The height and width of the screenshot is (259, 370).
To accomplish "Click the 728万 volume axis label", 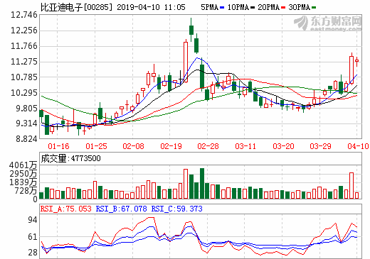I will click(x=26, y=191).
